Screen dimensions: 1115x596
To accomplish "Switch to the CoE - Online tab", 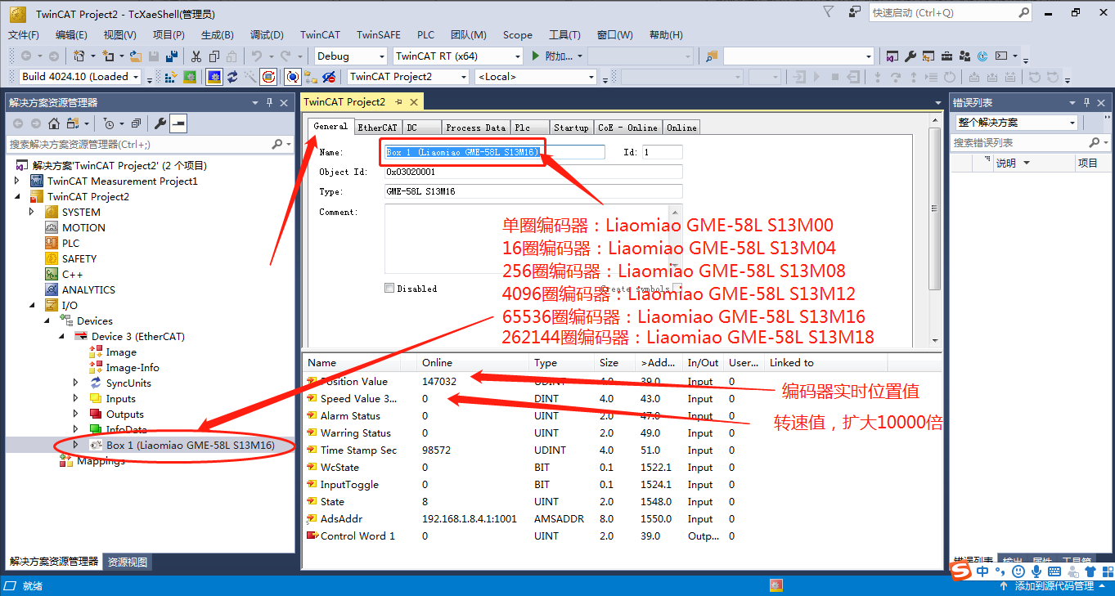I will [x=627, y=128].
